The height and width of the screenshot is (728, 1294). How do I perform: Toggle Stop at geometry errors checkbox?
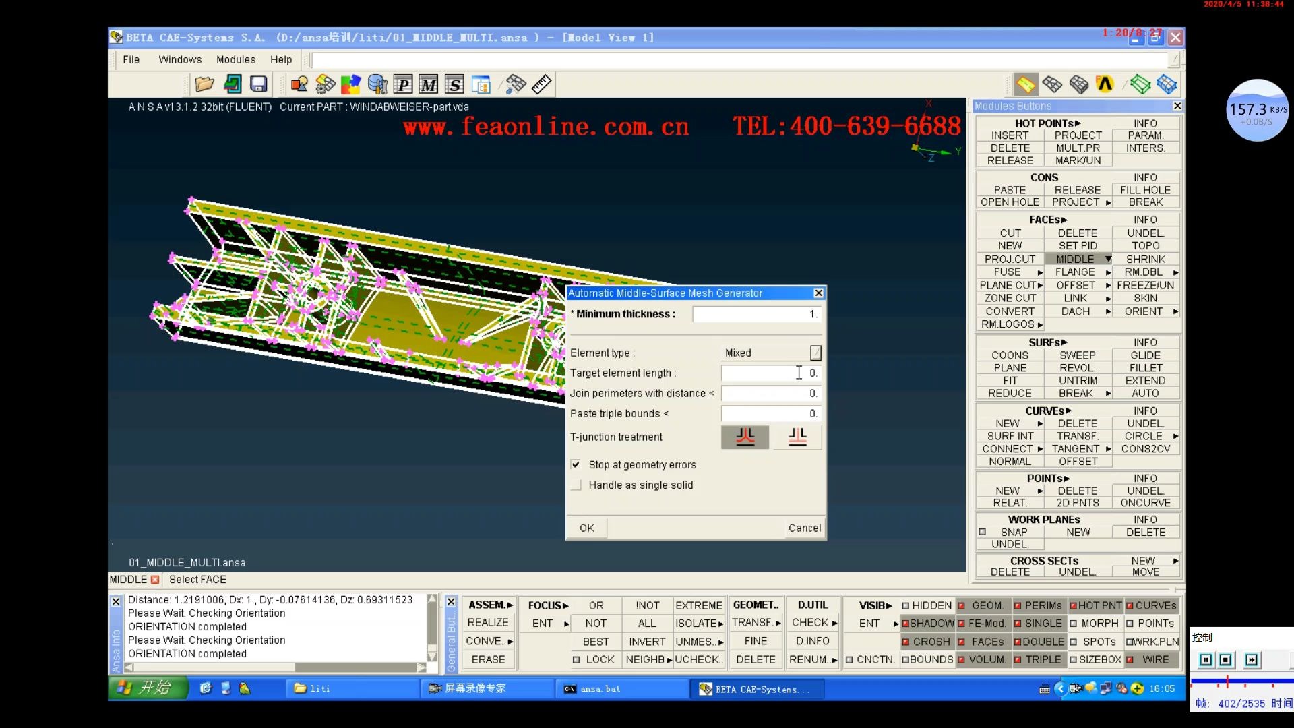point(577,463)
